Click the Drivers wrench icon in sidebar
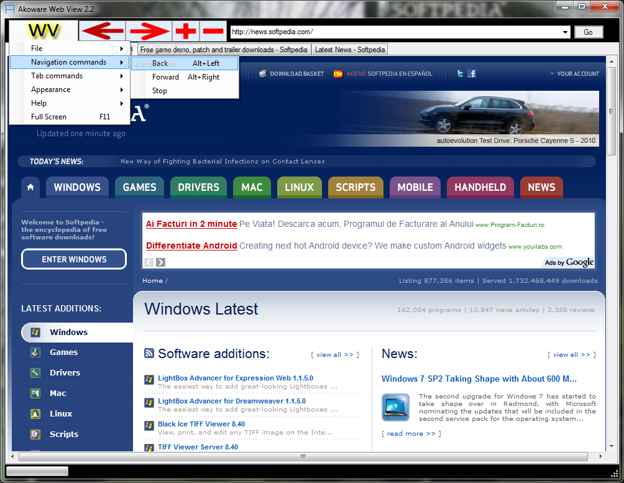The image size is (624, 483). click(35, 373)
